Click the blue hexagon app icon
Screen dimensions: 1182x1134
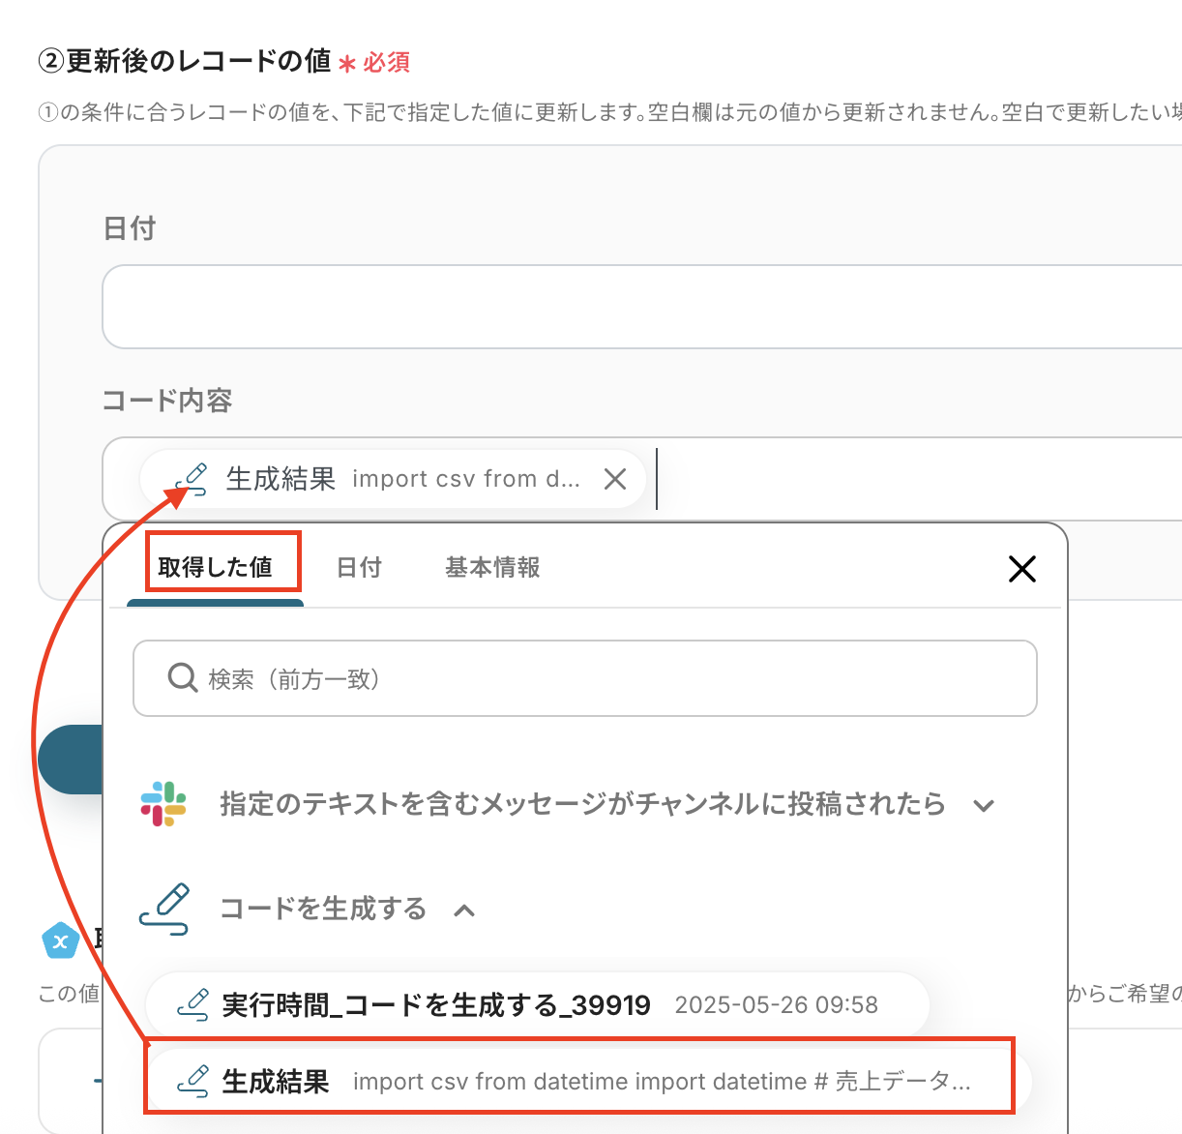tap(60, 940)
